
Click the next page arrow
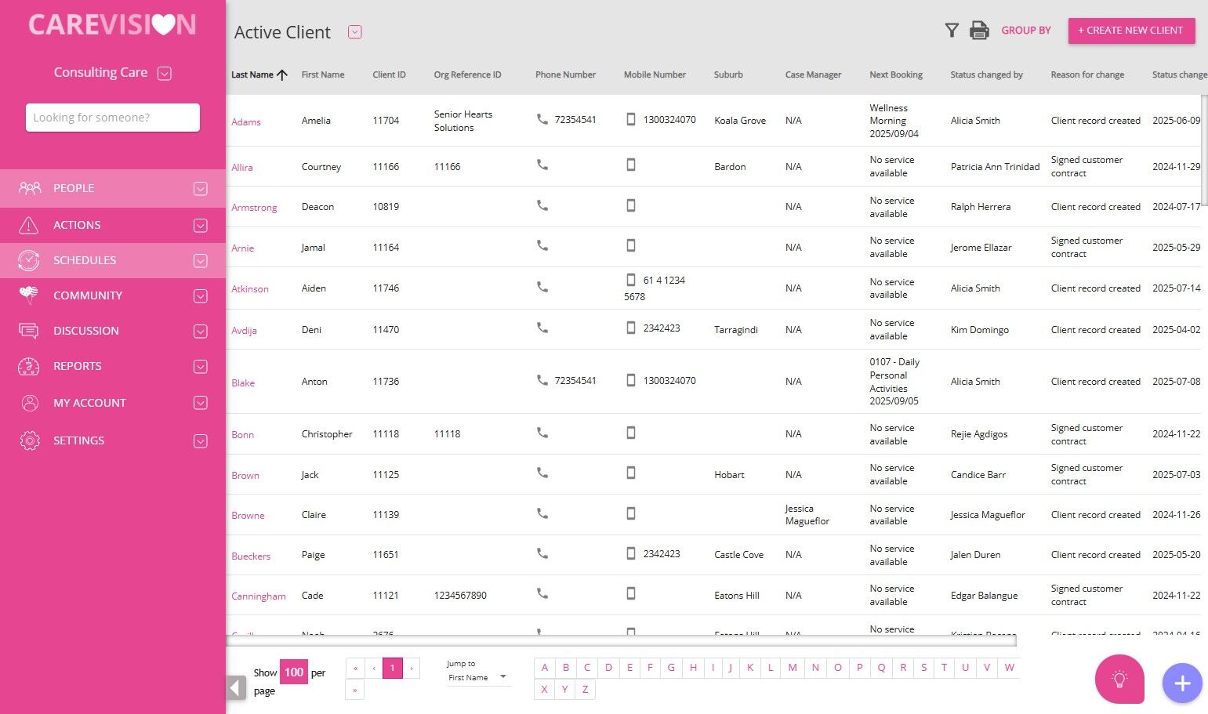point(412,669)
